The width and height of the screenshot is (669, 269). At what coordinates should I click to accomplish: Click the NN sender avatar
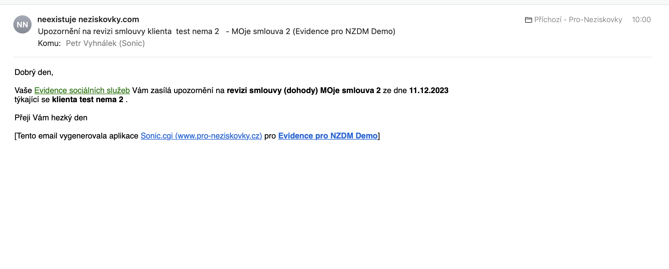[22, 25]
